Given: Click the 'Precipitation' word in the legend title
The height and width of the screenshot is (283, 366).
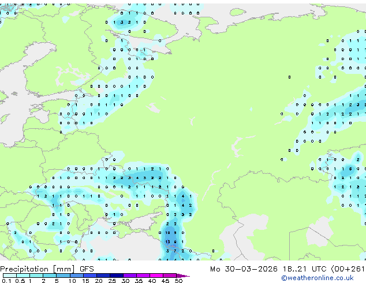Looking at the screenshot, I should click(x=24, y=269).
